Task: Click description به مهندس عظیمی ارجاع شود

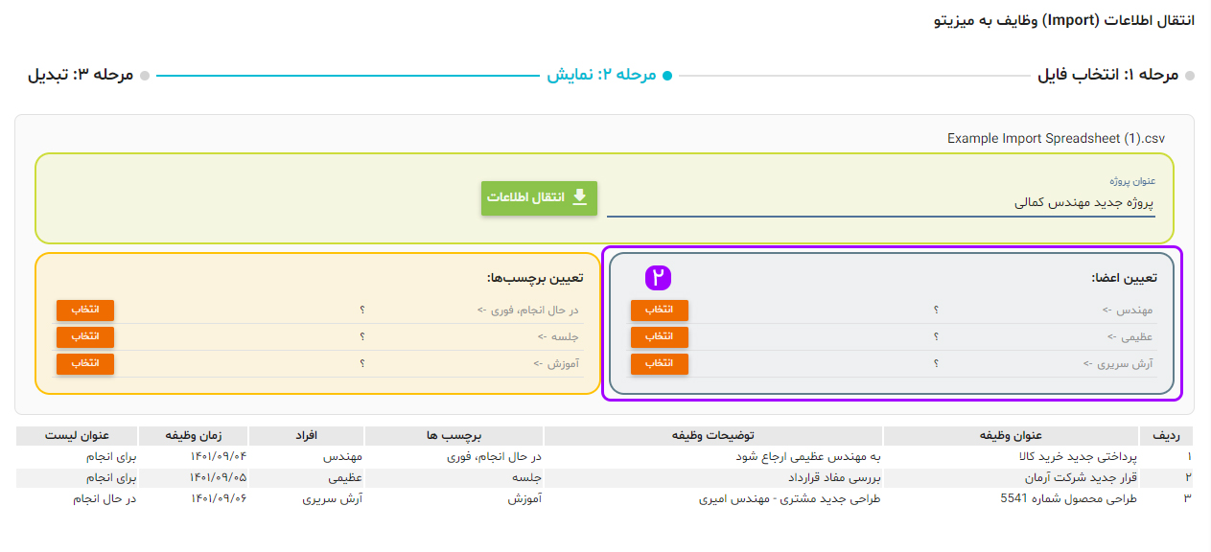Action: (807, 456)
